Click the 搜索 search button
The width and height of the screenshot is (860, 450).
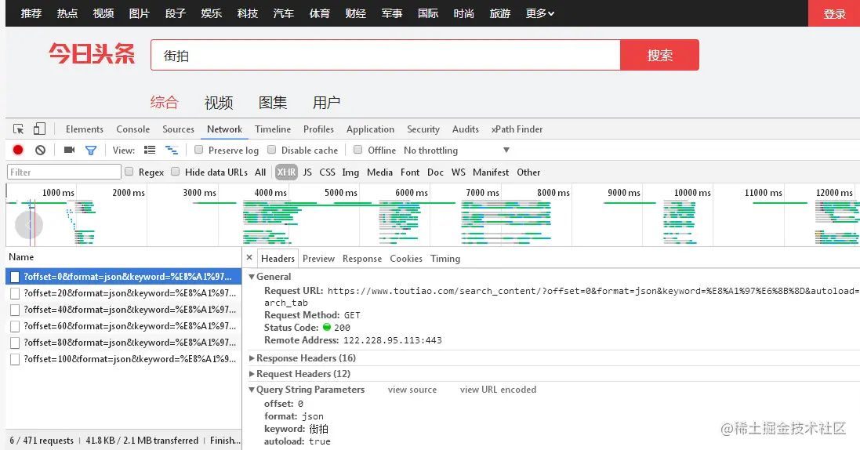coord(660,55)
